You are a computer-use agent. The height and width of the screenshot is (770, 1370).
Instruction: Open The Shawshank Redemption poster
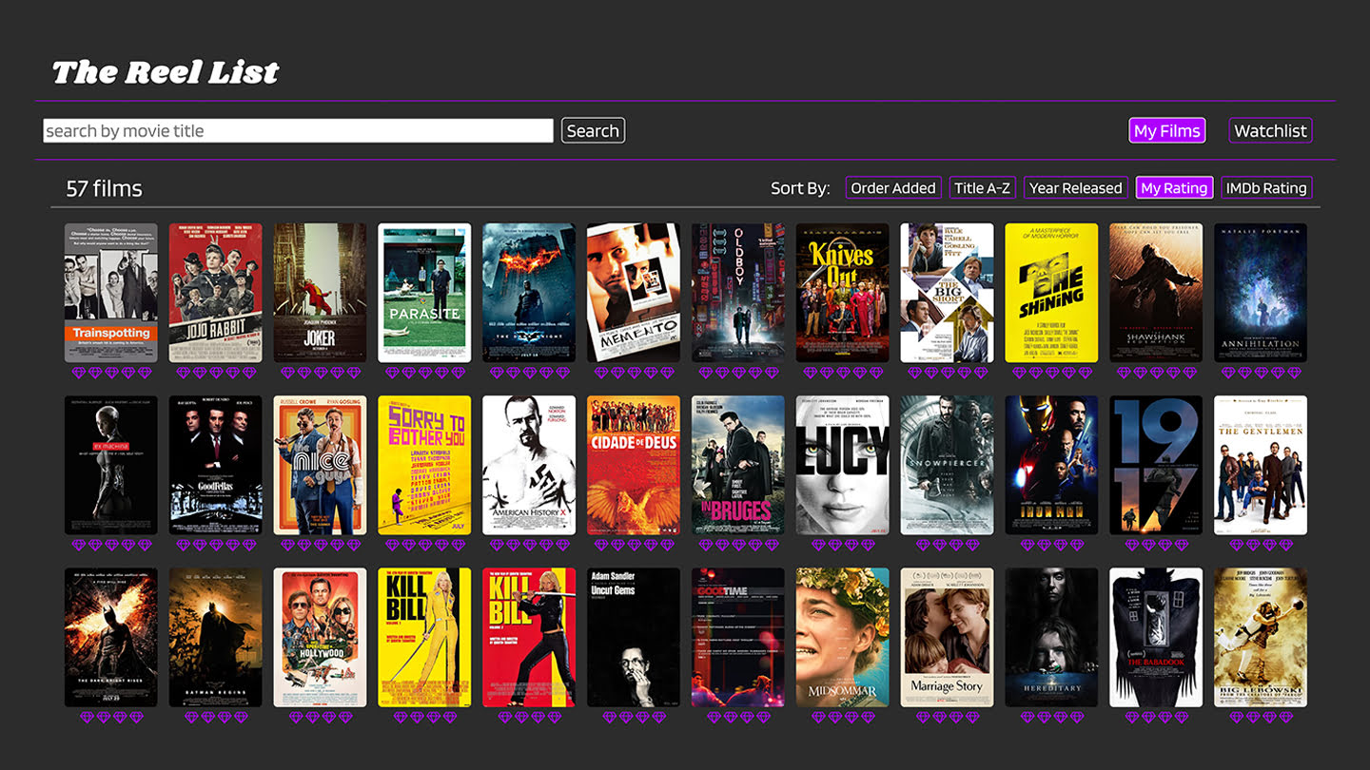coord(1156,293)
